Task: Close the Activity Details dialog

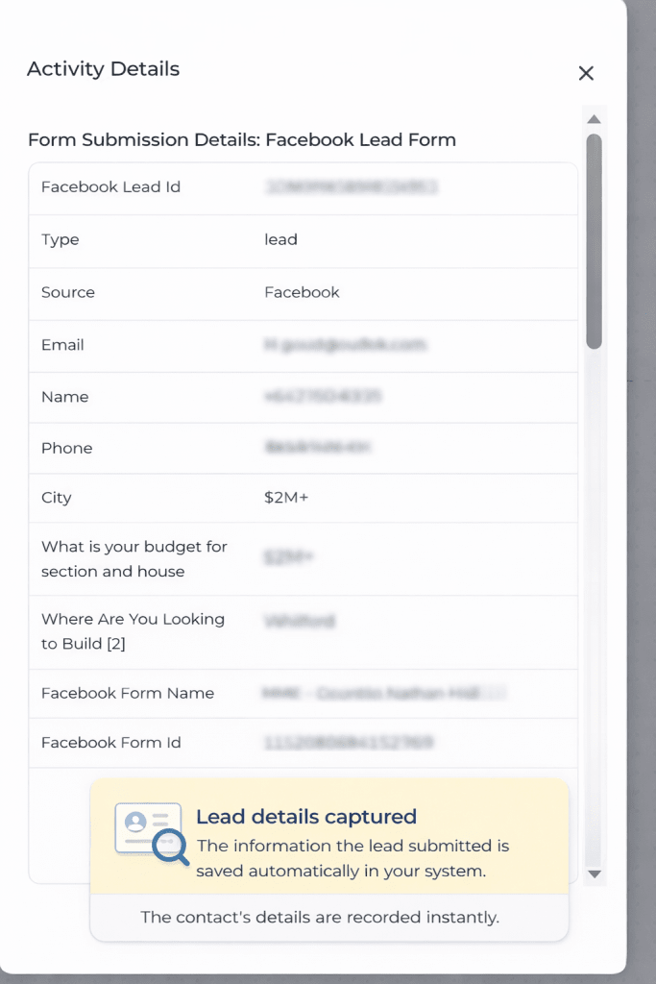Action: click(x=586, y=73)
